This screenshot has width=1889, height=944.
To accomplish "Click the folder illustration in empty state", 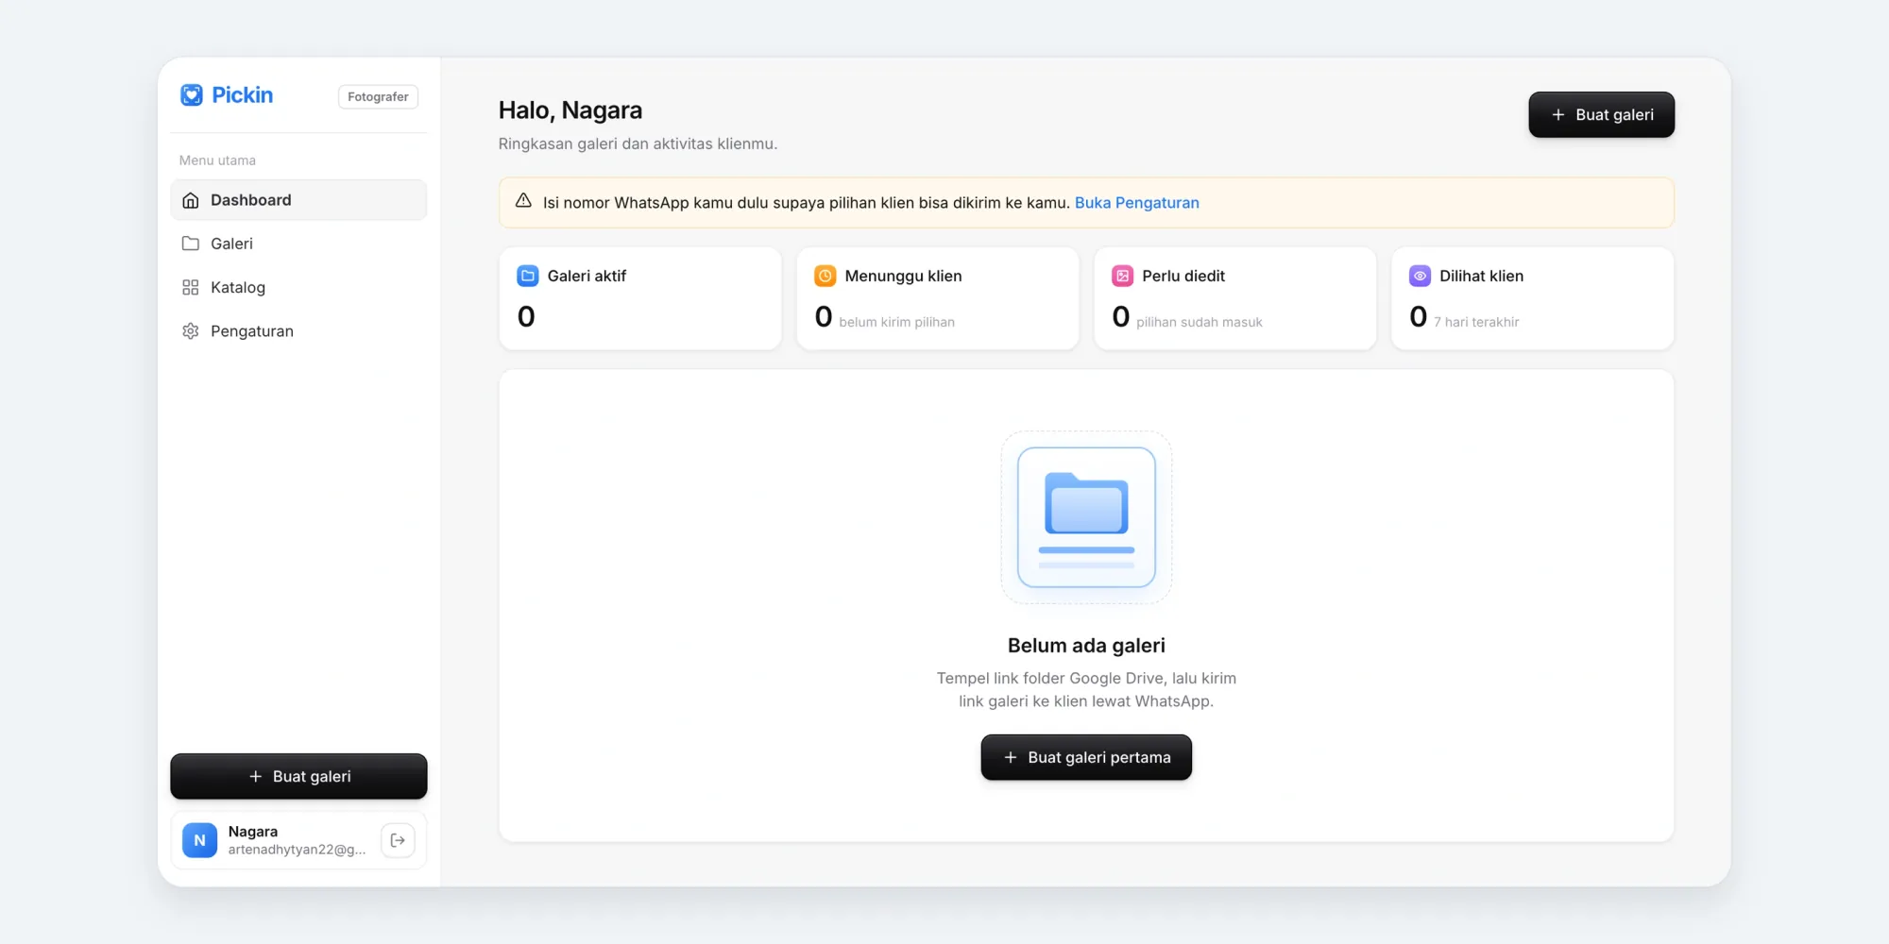I will (x=1086, y=517).
